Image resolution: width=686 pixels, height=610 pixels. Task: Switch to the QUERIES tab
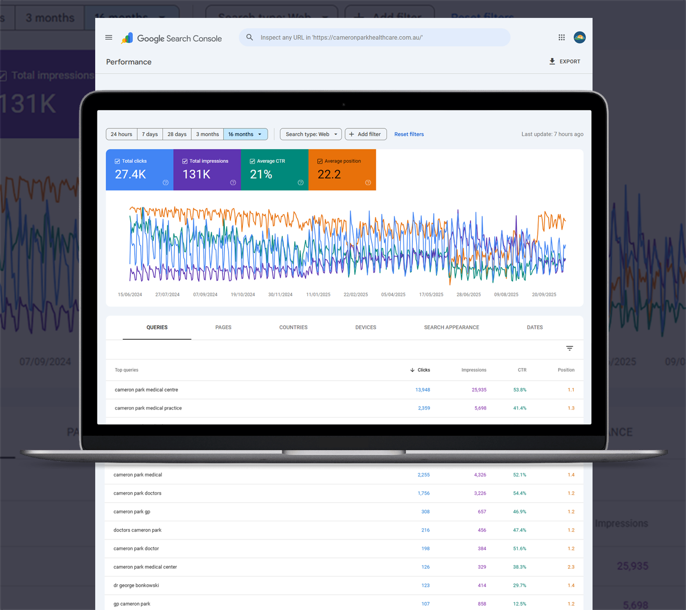point(157,327)
